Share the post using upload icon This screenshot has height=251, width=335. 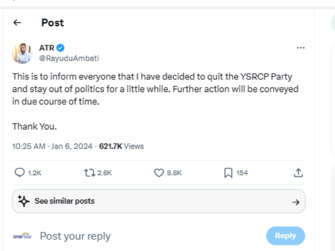point(298,173)
